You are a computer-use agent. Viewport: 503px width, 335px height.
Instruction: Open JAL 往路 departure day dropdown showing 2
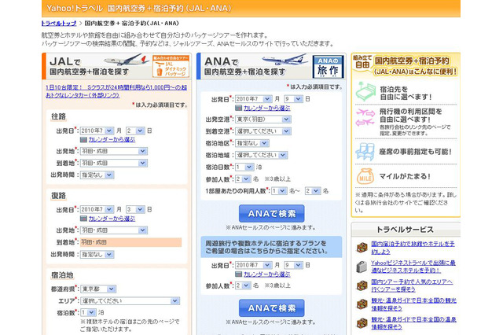click(x=135, y=131)
